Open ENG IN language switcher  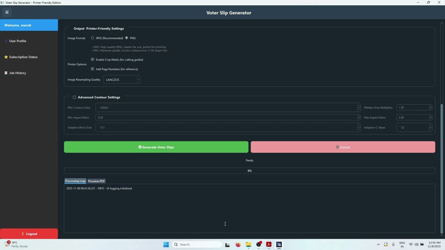402,244
